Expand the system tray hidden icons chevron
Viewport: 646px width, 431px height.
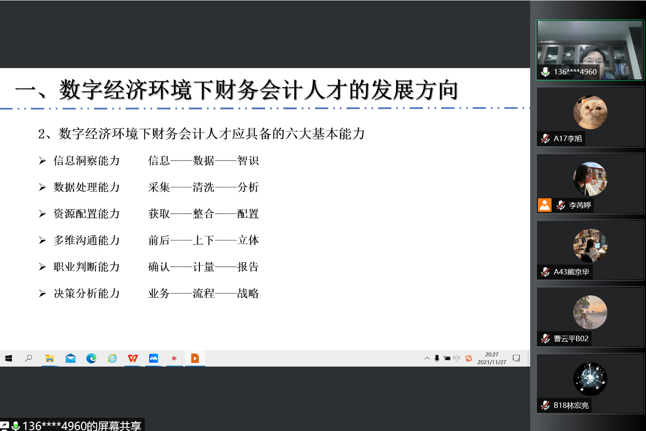click(x=427, y=358)
